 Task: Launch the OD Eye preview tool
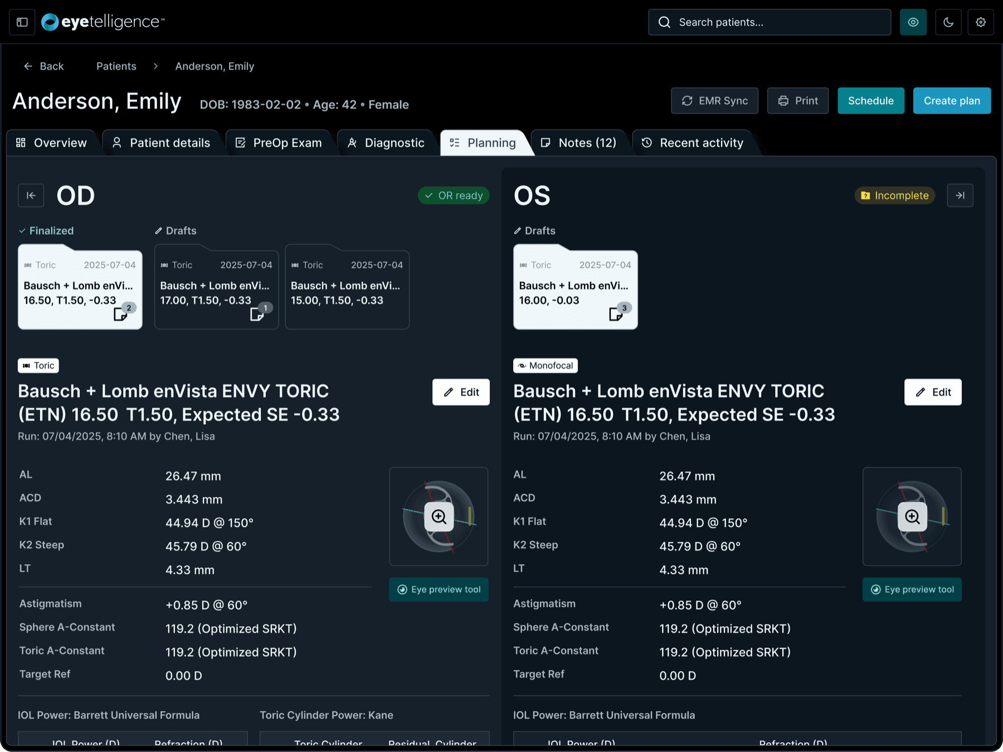[x=439, y=590]
